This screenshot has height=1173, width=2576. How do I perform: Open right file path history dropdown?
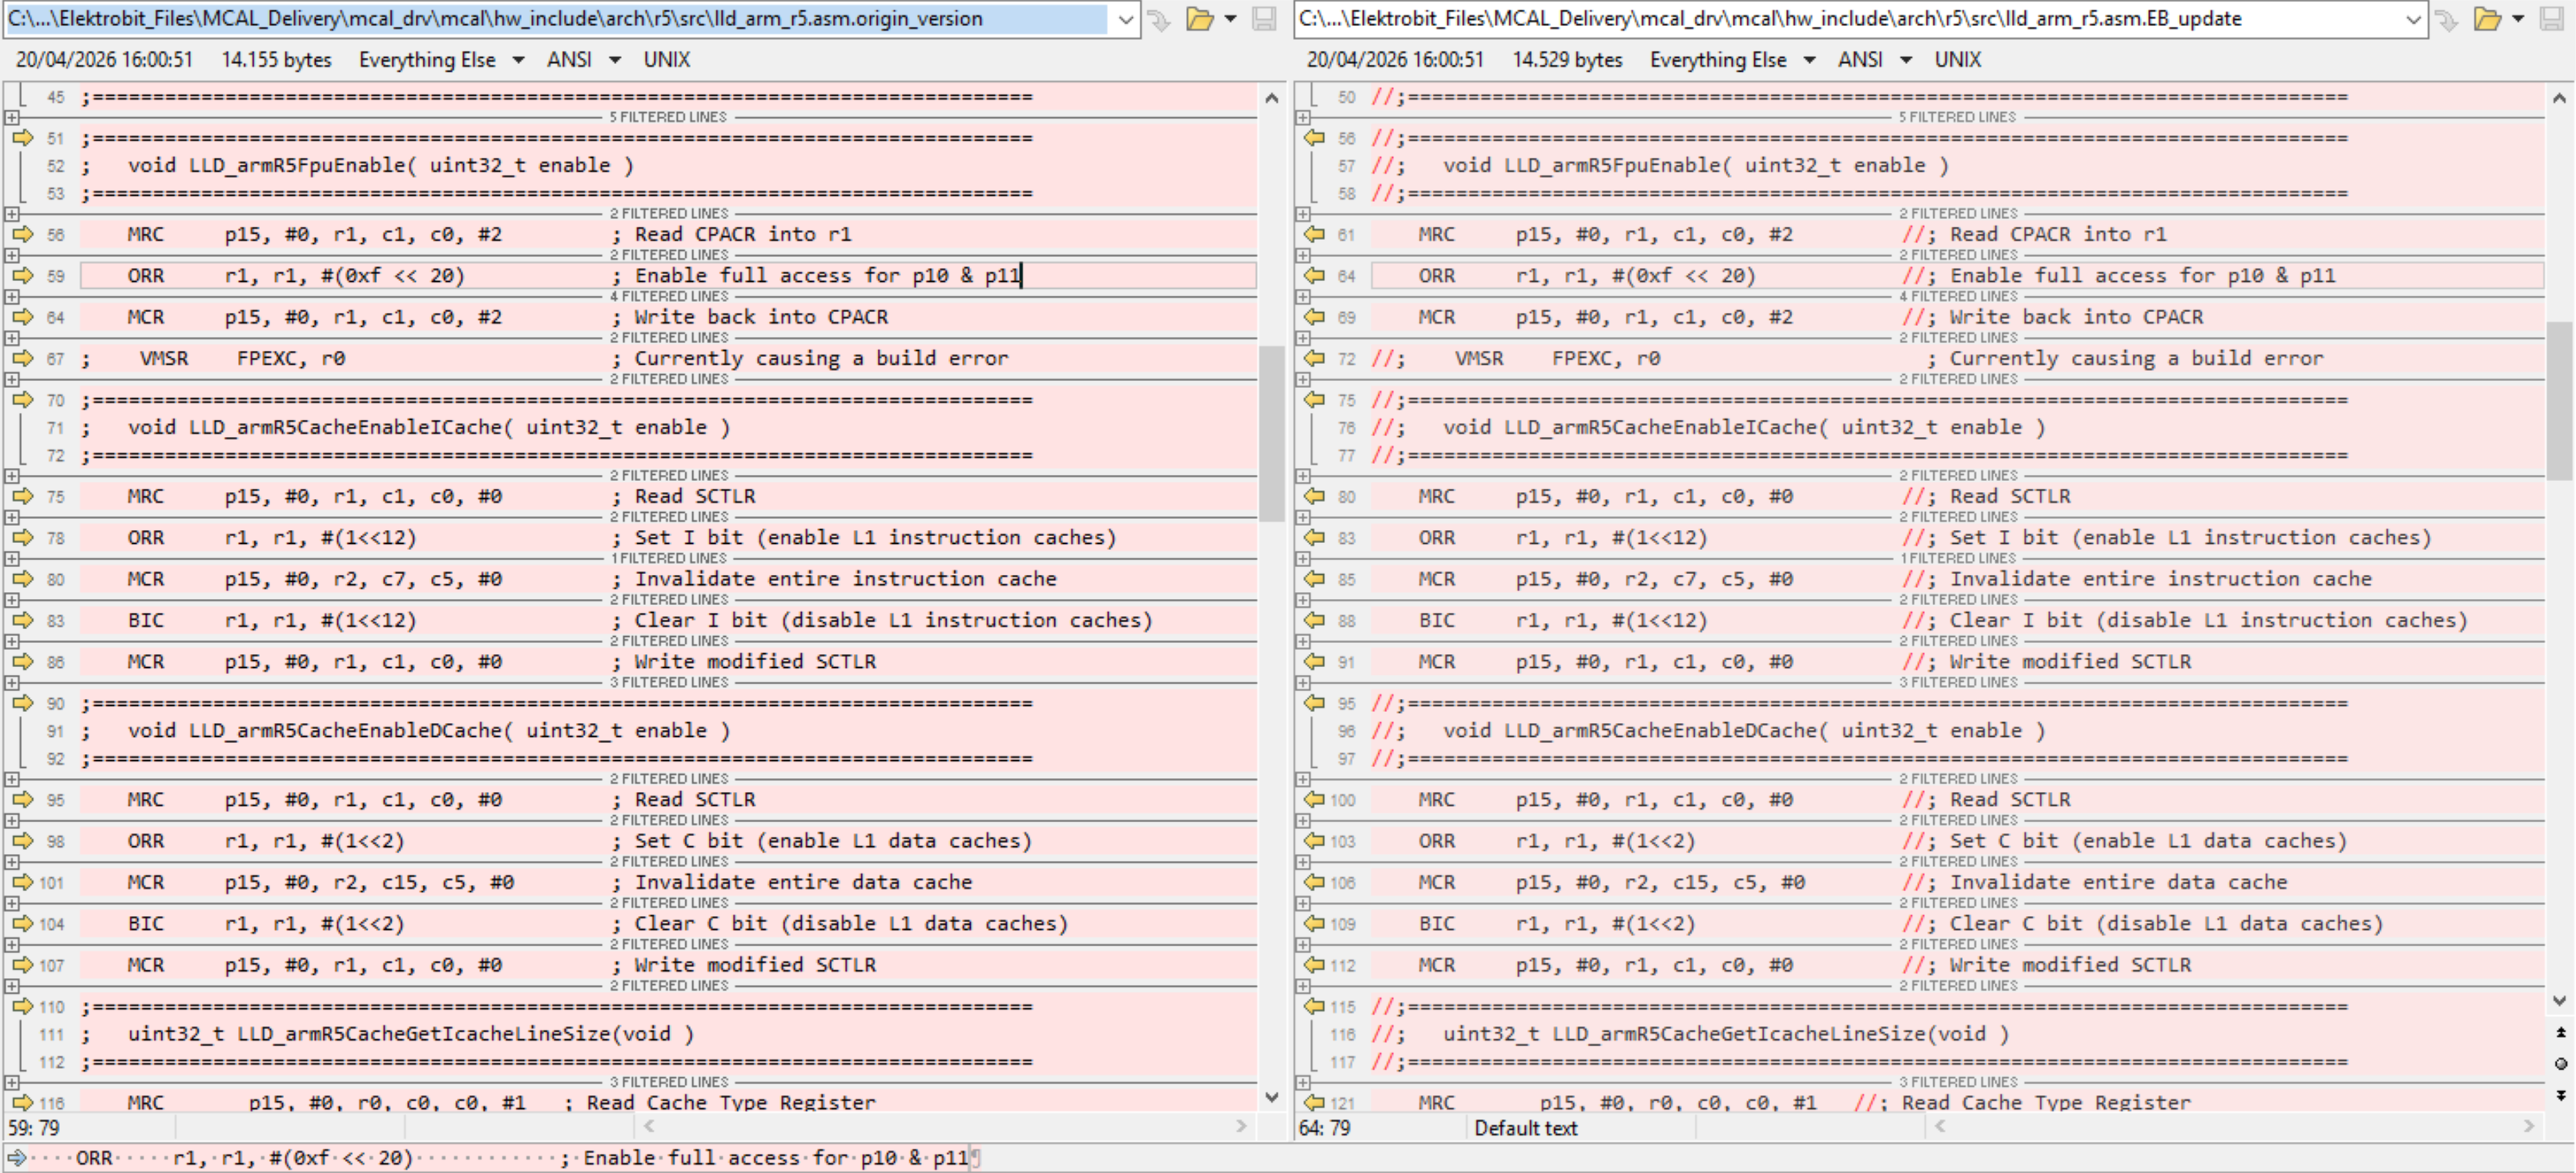[2413, 19]
